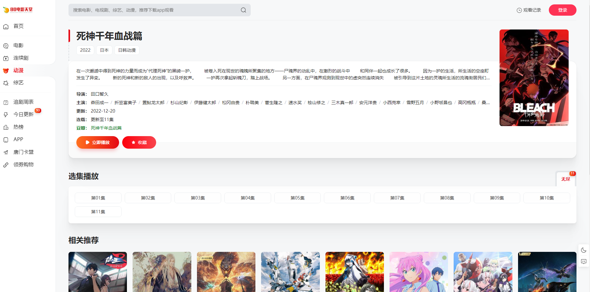The height and width of the screenshot is (292, 590).
Task: Open 首页 home icon in sidebar
Action: (x=6, y=27)
